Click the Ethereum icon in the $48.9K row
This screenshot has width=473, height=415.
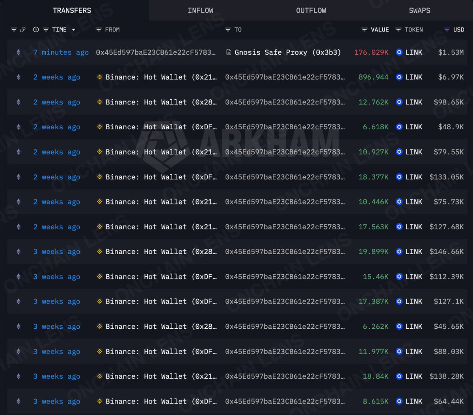pos(18,127)
